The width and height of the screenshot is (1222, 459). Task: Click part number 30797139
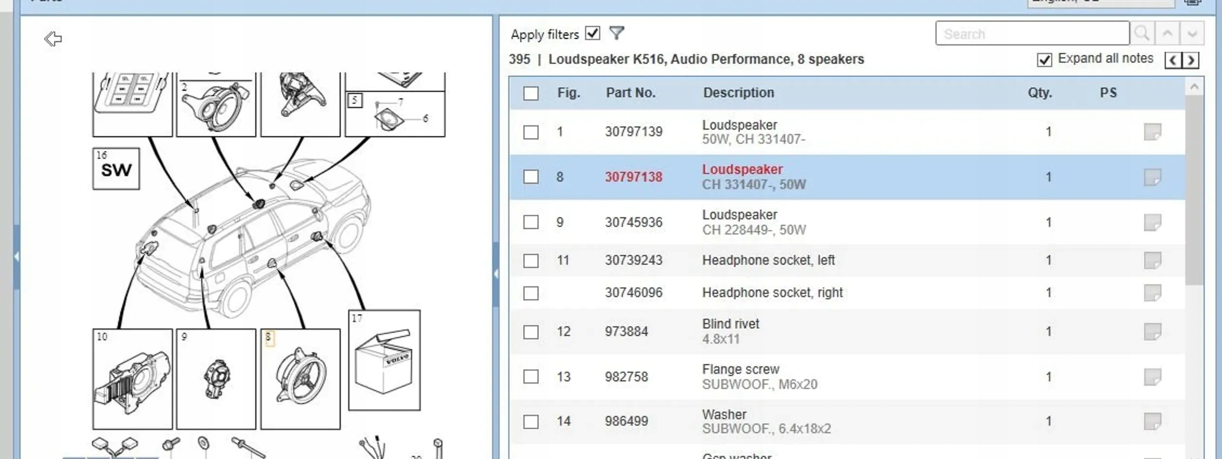pyautogui.click(x=633, y=132)
